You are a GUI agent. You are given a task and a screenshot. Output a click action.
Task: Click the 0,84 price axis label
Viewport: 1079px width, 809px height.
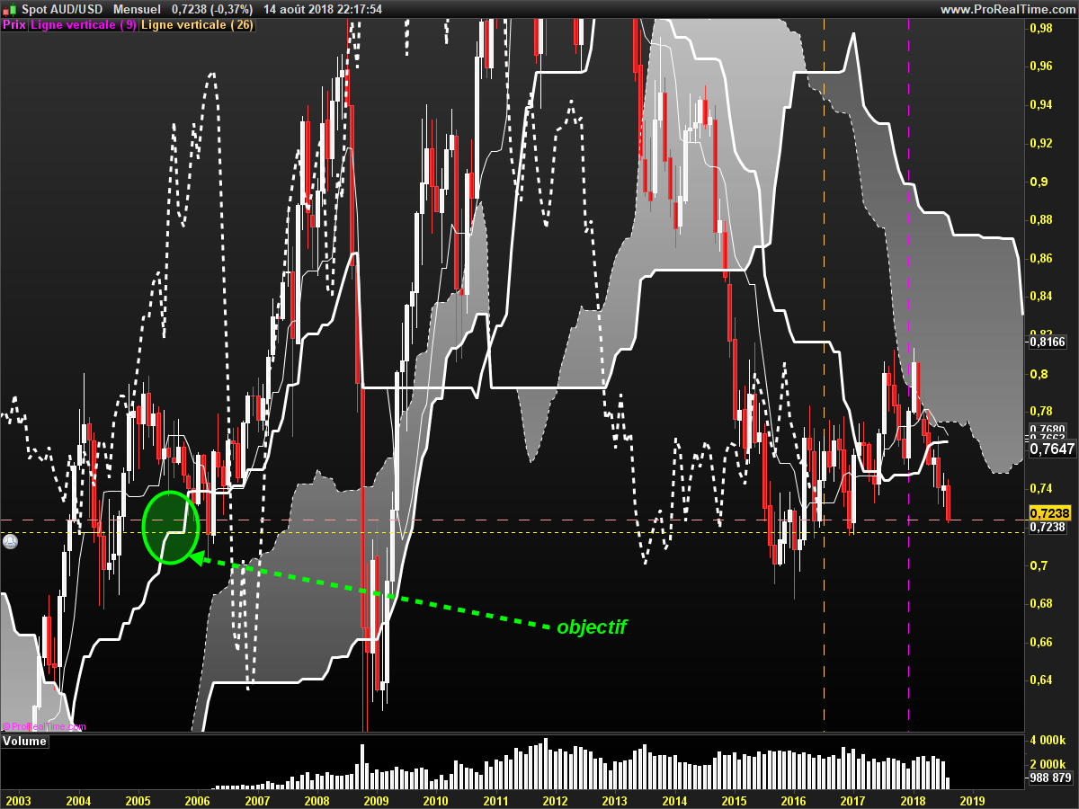[x=1041, y=297]
